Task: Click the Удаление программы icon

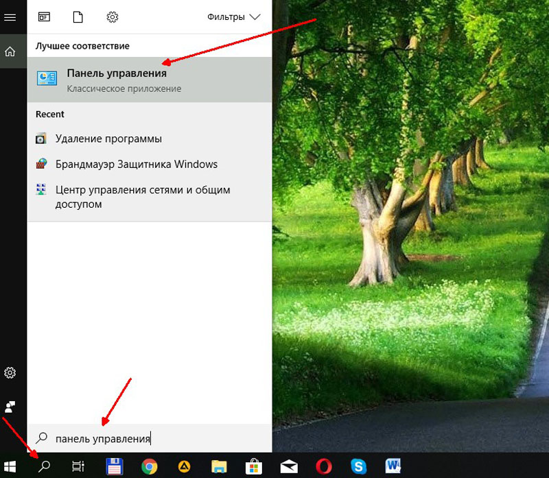Action: click(x=41, y=139)
